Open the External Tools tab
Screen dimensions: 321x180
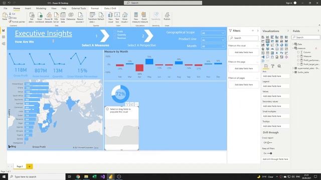pyautogui.click(x=79, y=8)
